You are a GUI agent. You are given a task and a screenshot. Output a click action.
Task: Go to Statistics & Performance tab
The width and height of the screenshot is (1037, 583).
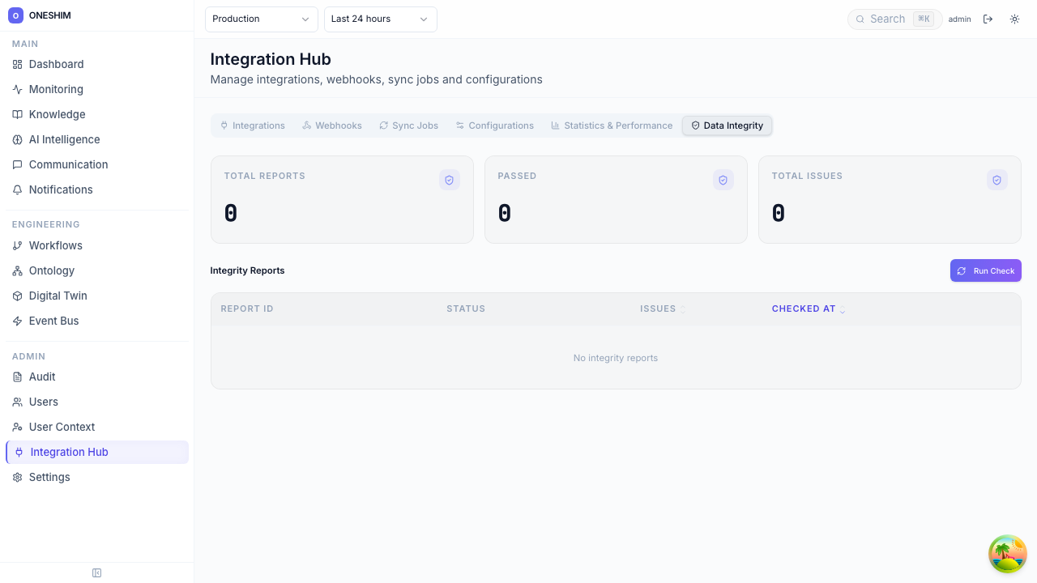(612, 126)
